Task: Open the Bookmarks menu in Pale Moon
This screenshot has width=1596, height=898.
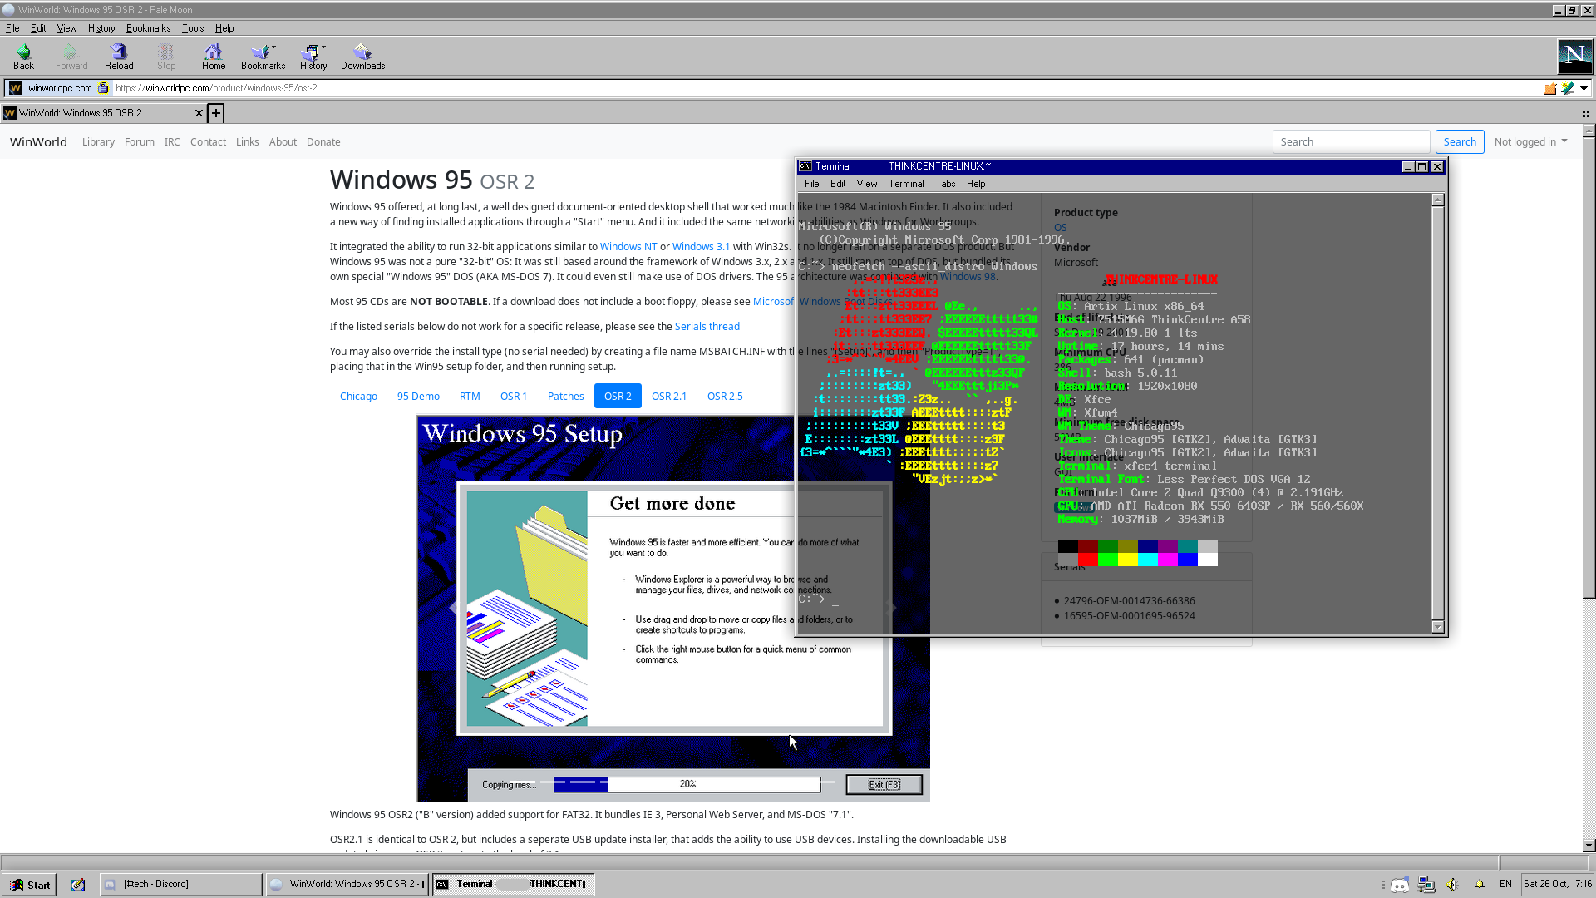Action: (x=148, y=28)
